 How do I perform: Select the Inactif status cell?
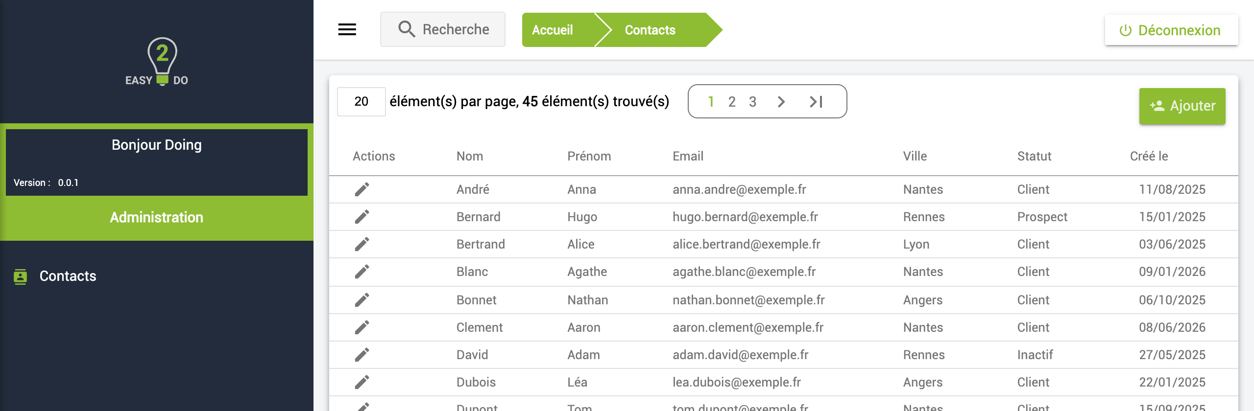(1035, 355)
